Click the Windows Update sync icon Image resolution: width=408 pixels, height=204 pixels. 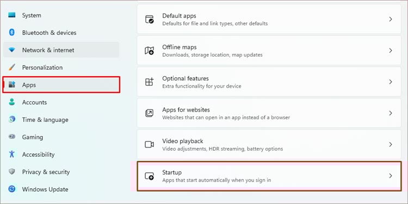coord(12,189)
